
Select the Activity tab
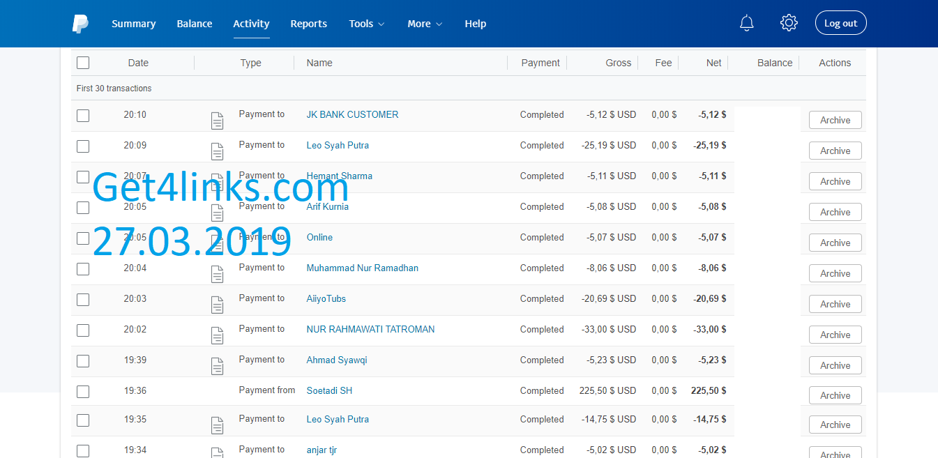(251, 24)
